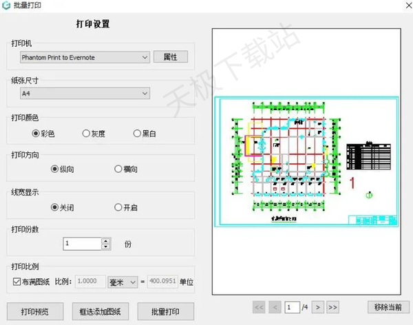Enable line width display with 开启
Viewport: 413px width, 325px height.
pyautogui.click(x=126, y=207)
